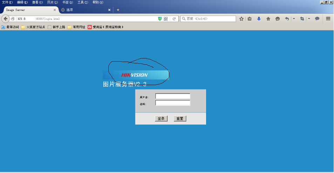The image size is (334, 173).
Task: Open the 文件 (File) menu
Action: coord(7,2)
